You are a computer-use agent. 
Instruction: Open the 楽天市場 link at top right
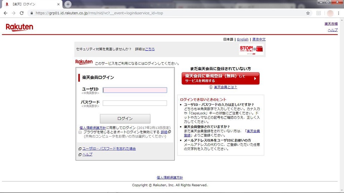coord(331,24)
